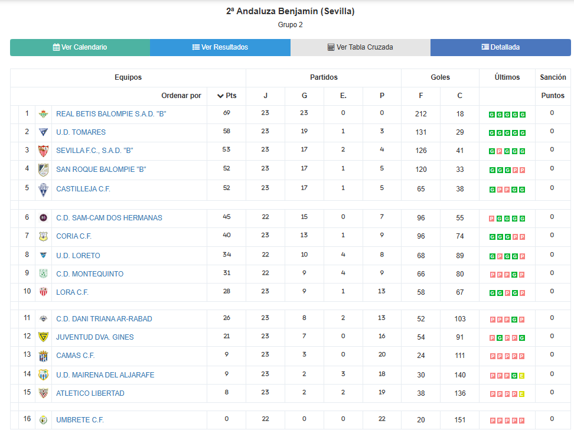This screenshot has width=574, height=433.
Task: Click the Goles group header
Action: click(x=440, y=77)
